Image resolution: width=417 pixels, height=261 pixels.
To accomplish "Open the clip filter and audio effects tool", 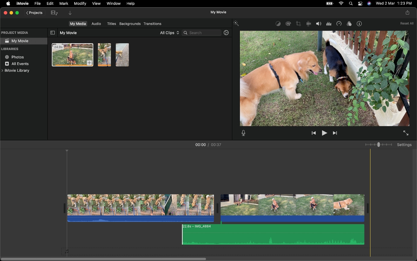I will point(349,24).
